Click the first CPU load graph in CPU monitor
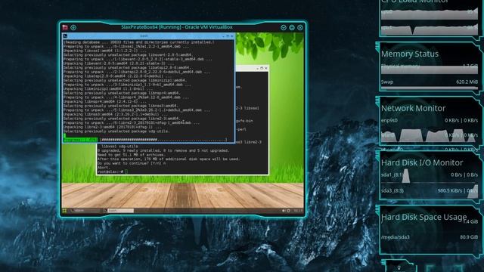The width and height of the screenshot is (484, 272). click(430, 14)
